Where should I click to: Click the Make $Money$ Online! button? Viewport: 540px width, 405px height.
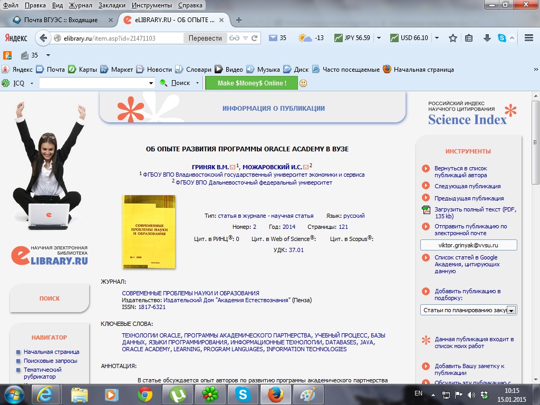click(x=252, y=83)
